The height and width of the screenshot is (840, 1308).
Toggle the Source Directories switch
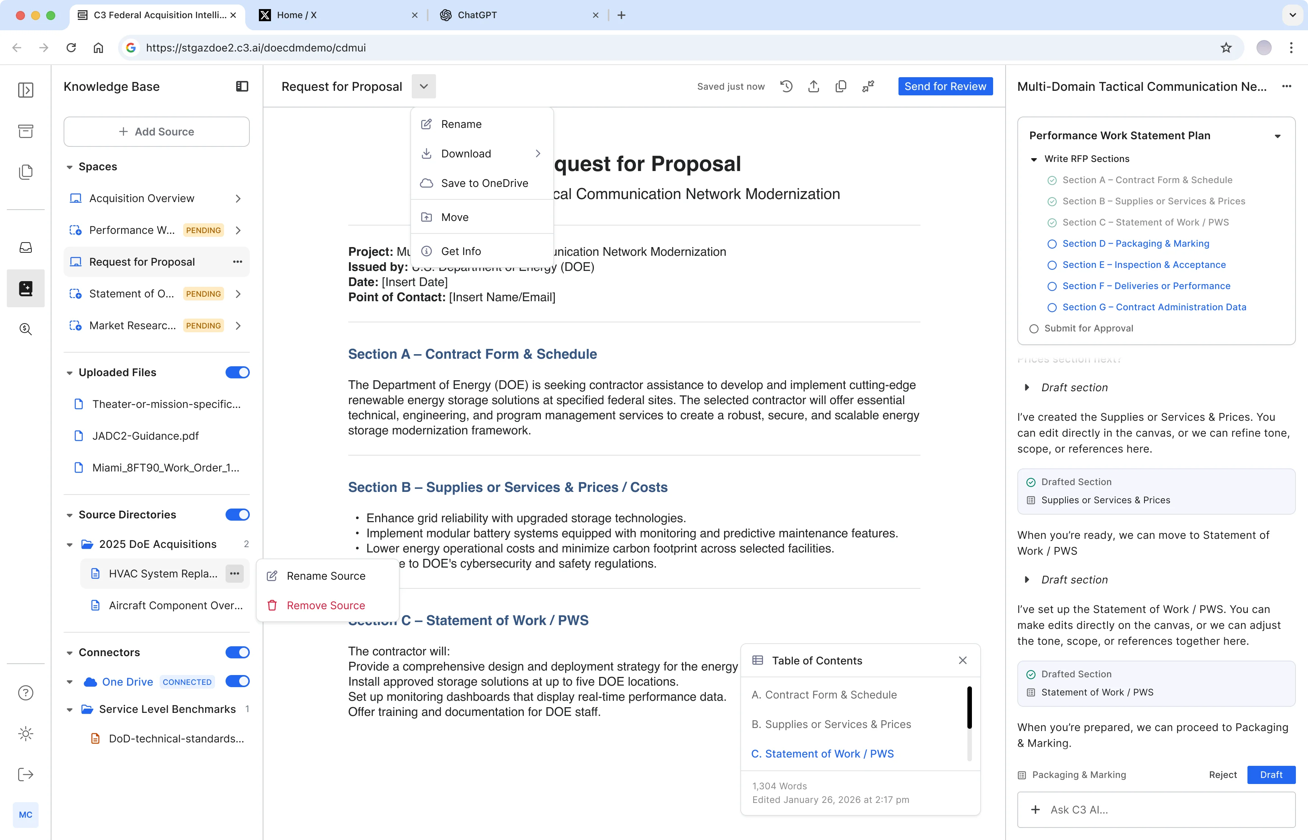237,515
